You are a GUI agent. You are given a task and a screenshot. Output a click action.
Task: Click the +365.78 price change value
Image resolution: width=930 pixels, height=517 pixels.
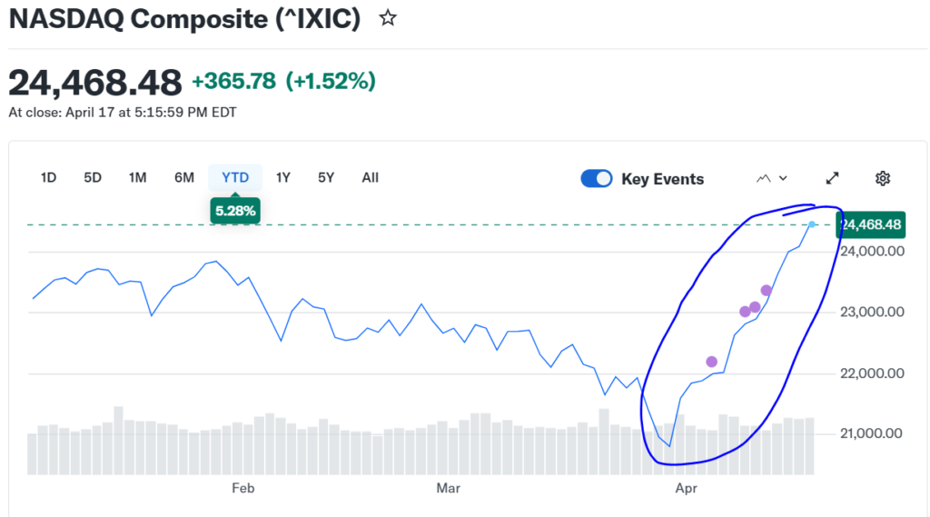[x=233, y=81]
